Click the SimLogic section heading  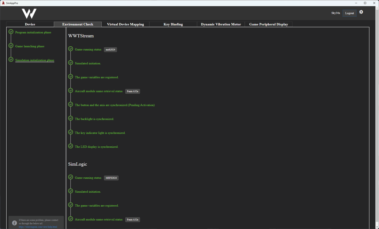tap(77, 164)
